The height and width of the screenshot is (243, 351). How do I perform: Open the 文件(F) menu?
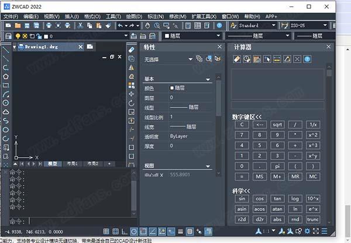pos(11,16)
